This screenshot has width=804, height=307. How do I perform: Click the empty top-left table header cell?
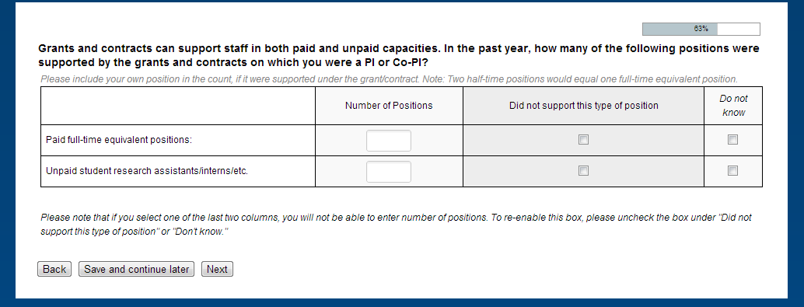point(178,106)
